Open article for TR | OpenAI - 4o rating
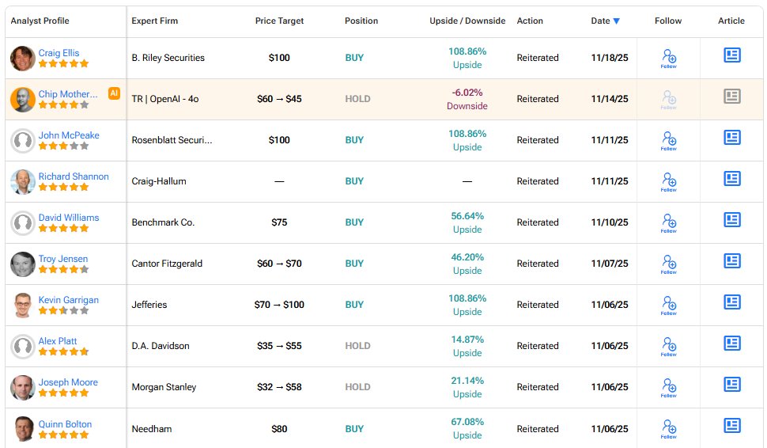 point(731,96)
